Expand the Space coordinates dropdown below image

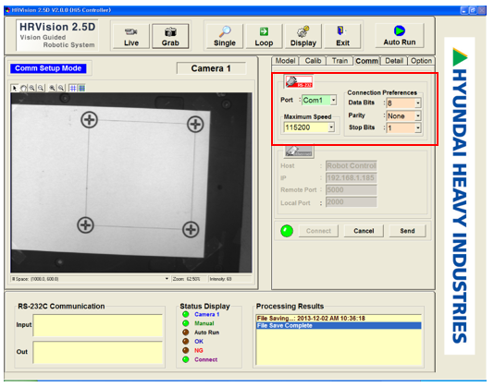click(167, 279)
